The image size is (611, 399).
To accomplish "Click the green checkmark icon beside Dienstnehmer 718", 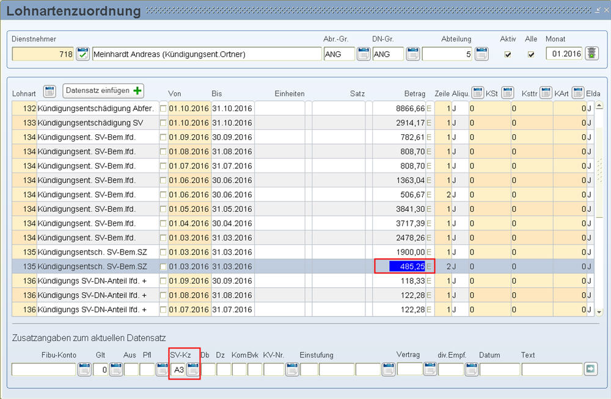I will point(83,54).
